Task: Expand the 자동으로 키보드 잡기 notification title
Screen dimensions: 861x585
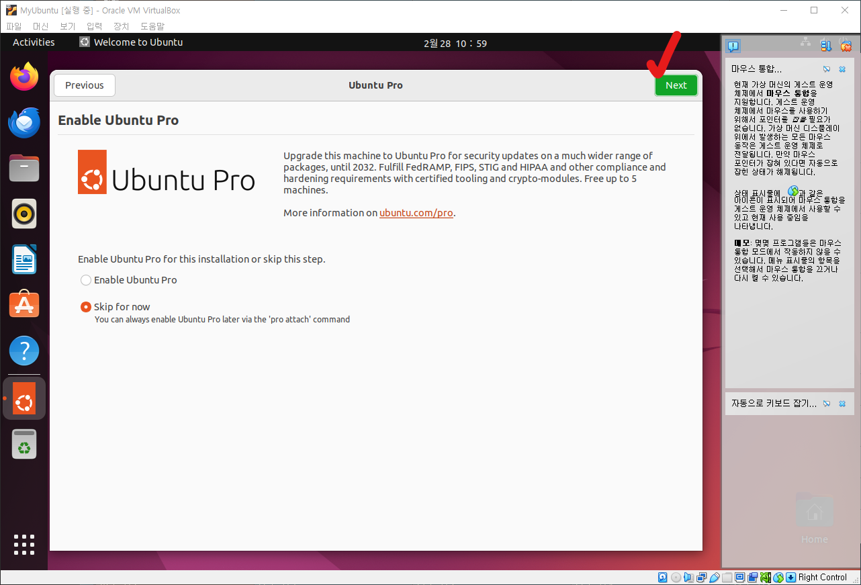Action: point(774,404)
